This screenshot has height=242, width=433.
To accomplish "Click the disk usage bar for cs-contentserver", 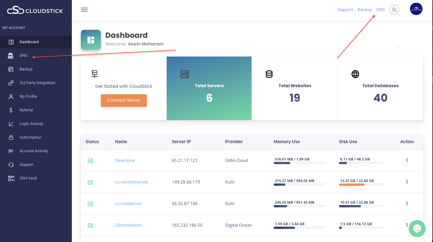I will [361, 185].
